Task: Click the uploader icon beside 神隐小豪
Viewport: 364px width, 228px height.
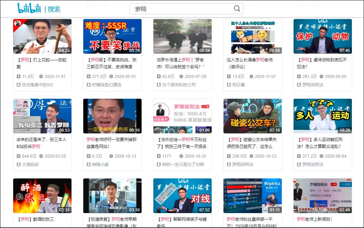Action: [x=88, y=164]
